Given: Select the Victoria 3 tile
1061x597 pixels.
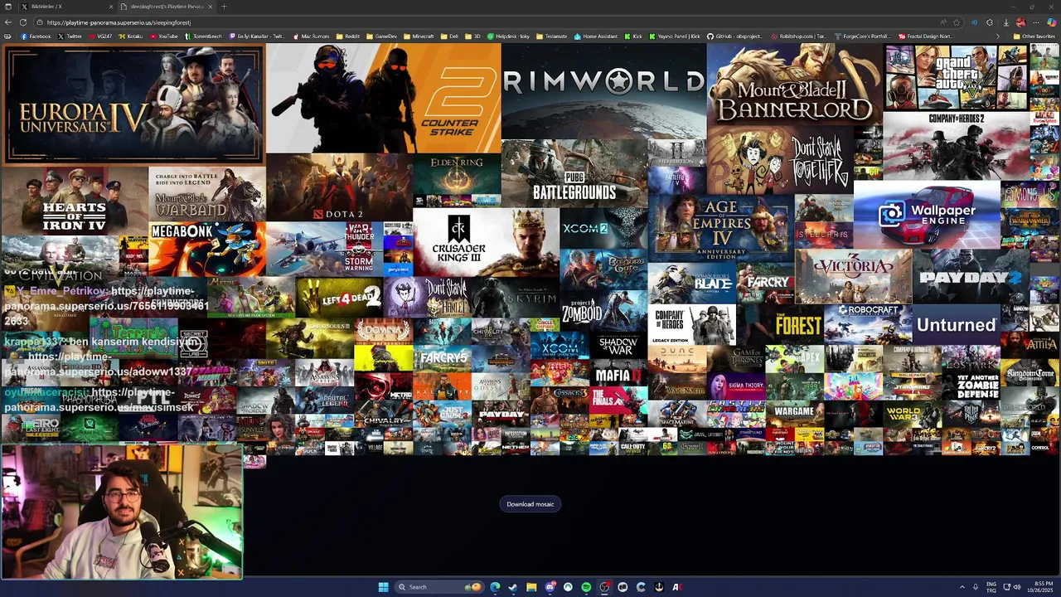Looking at the screenshot, I should point(853,276).
